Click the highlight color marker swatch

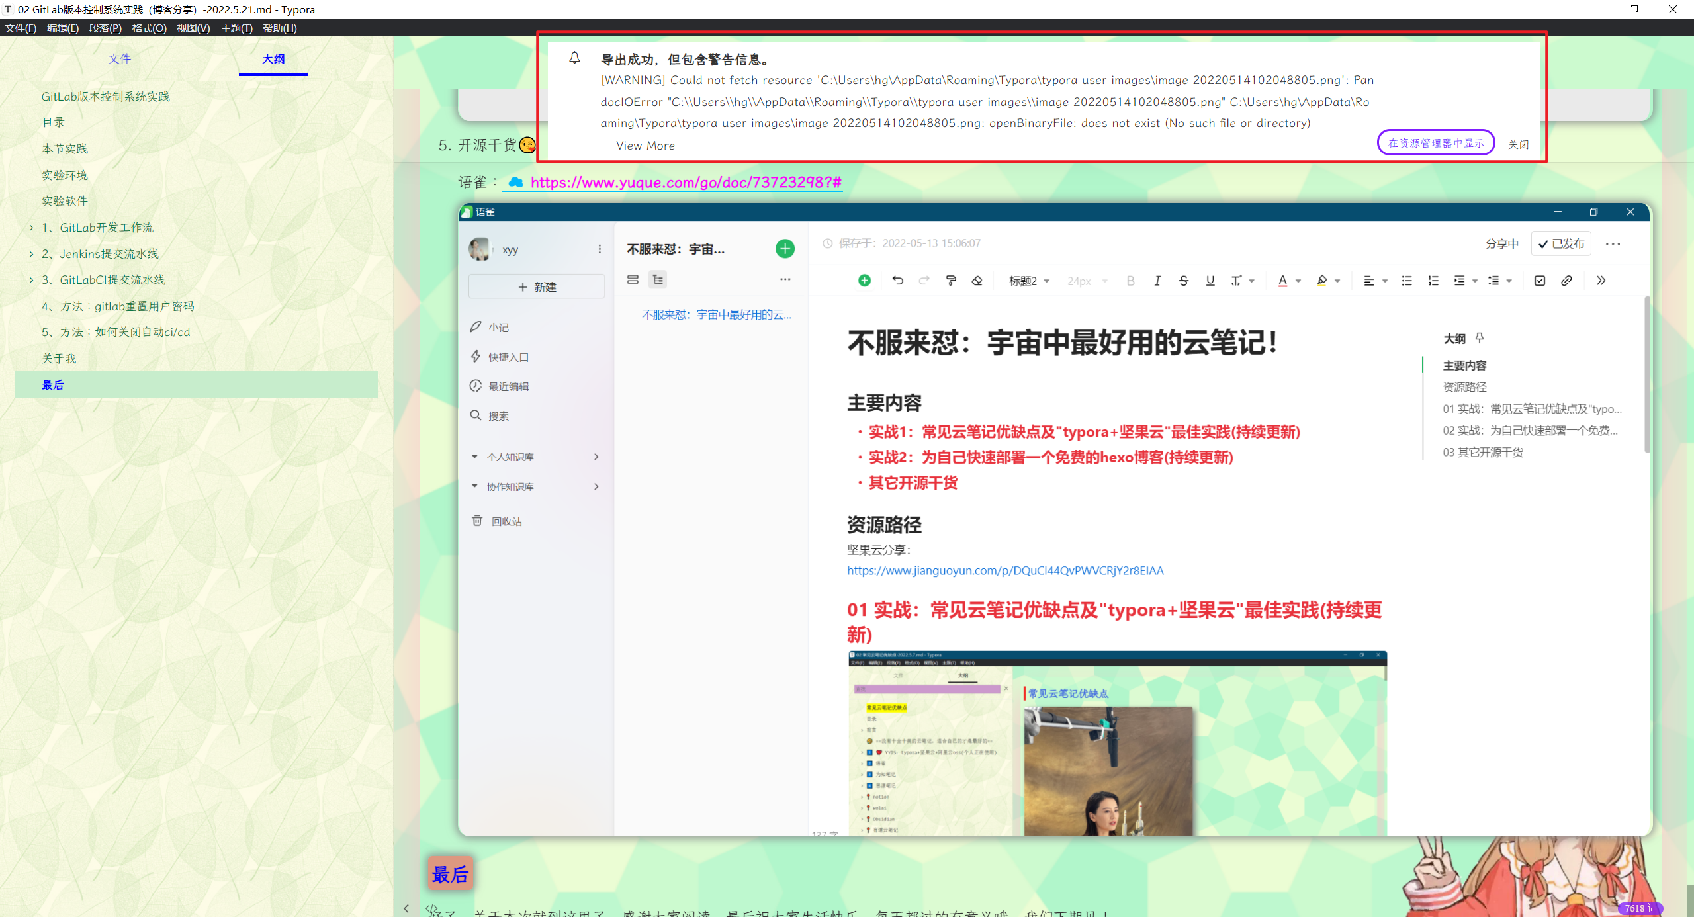(1322, 281)
